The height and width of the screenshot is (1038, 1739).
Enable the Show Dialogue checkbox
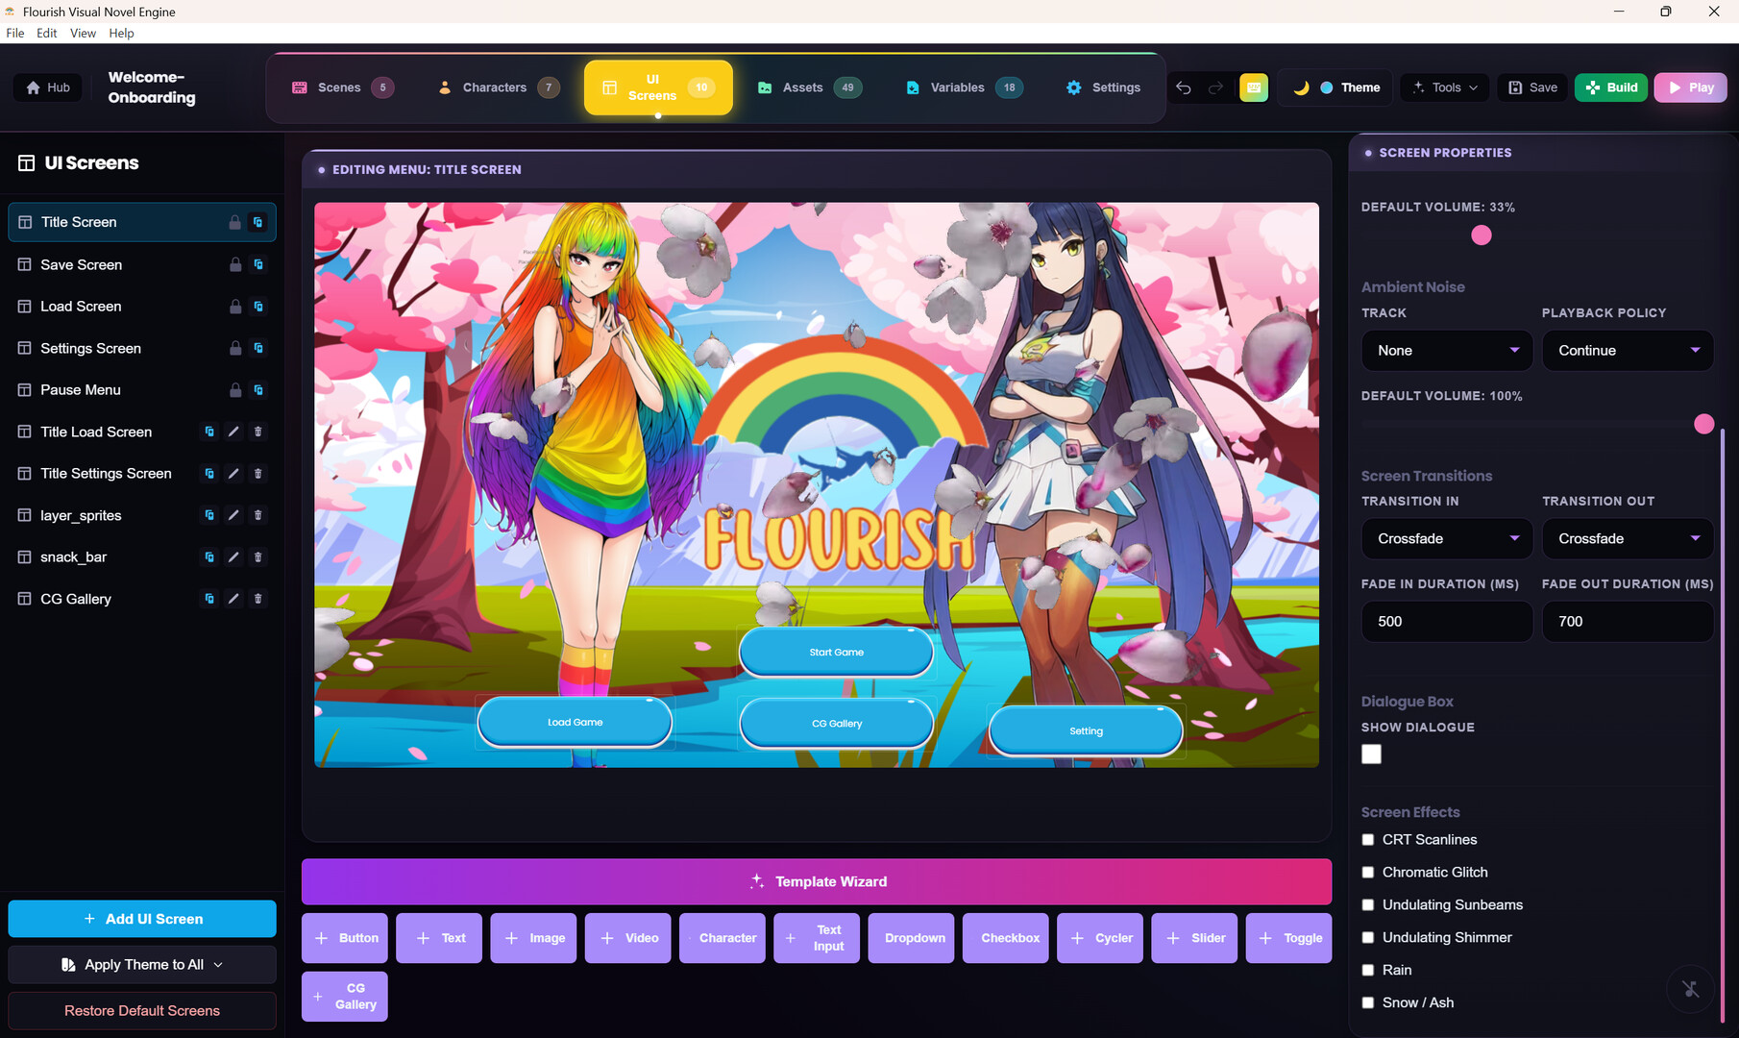(x=1371, y=754)
